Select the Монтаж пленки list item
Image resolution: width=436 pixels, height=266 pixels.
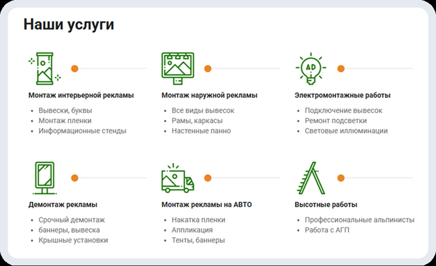pyautogui.click(x=65, y=121)
